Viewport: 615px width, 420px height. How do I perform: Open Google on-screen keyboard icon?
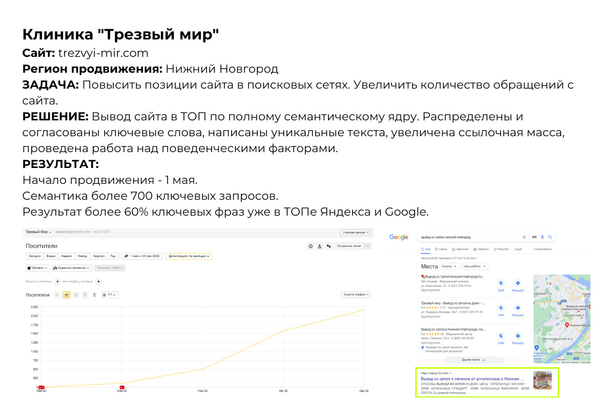pos(535,237)
